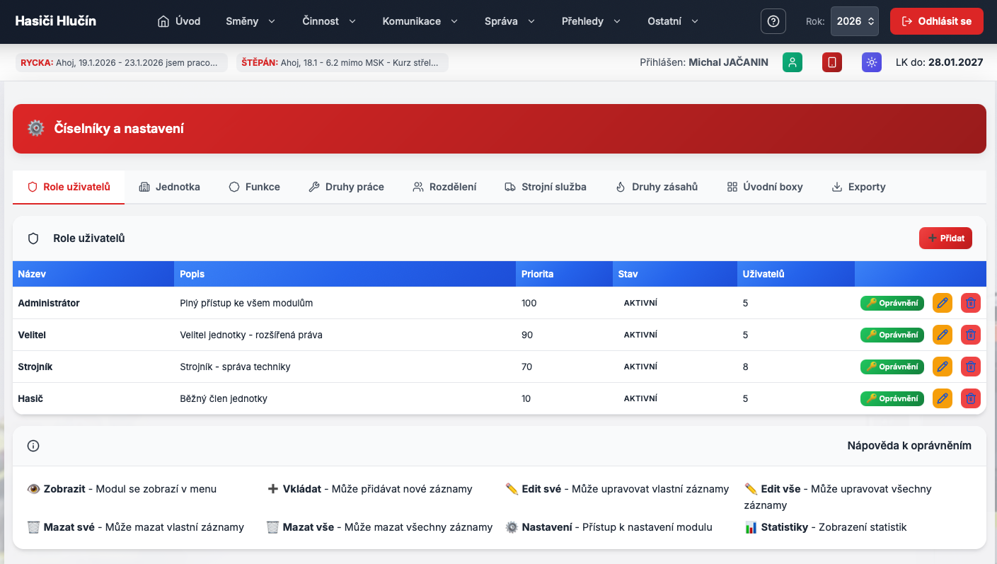
Task: Click the red mobile phone icon
Action: coord(832,62)
